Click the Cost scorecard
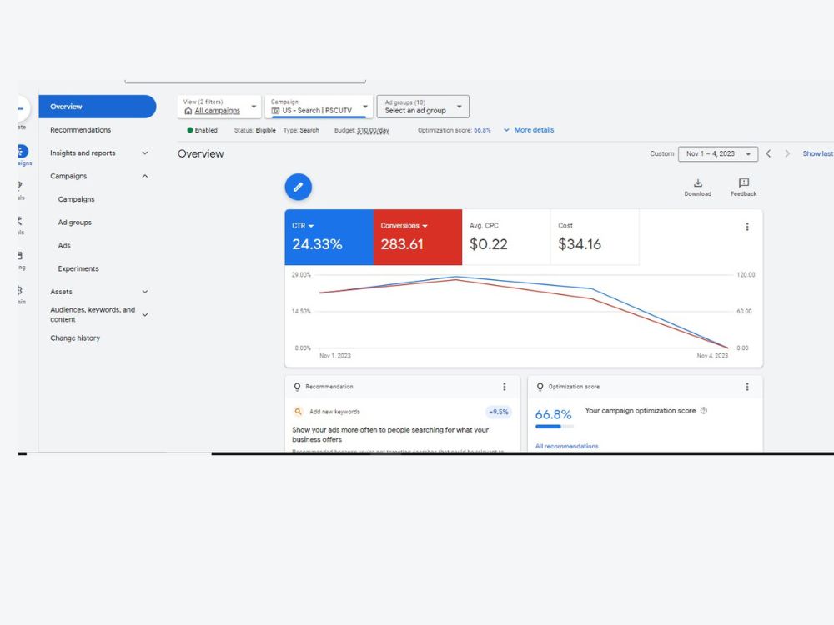Screen dimensions: 834x625 tap(595, 237)
